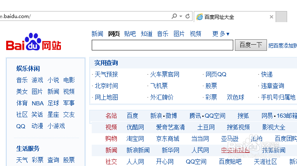Image resolution: width=297 pixels, height=166 pixels.
Task: Open 快递 link
Action: point(267,75)
